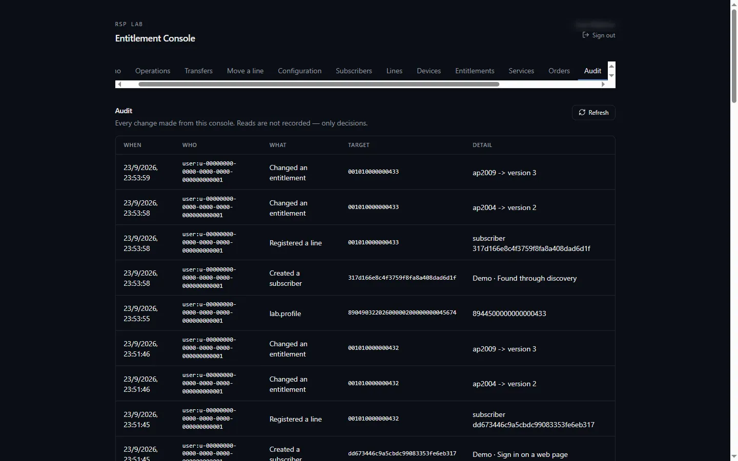Open the Operations tab
Image resolution: width=738 pixels, height=461 pixels.
point(153,71)
